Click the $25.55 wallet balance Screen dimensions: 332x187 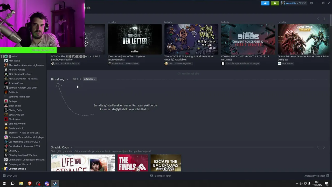[x=302, y=3]
